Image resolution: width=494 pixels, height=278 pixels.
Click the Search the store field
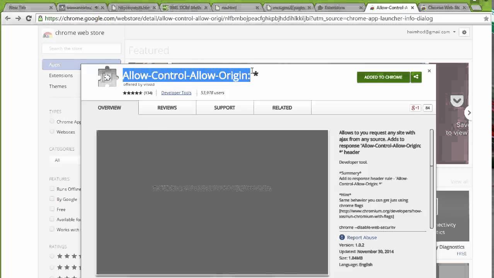click(x=82, y=48)
